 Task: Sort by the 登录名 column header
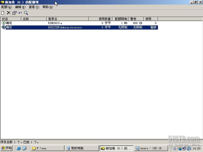pyautogui.click(x=67, y=19)
